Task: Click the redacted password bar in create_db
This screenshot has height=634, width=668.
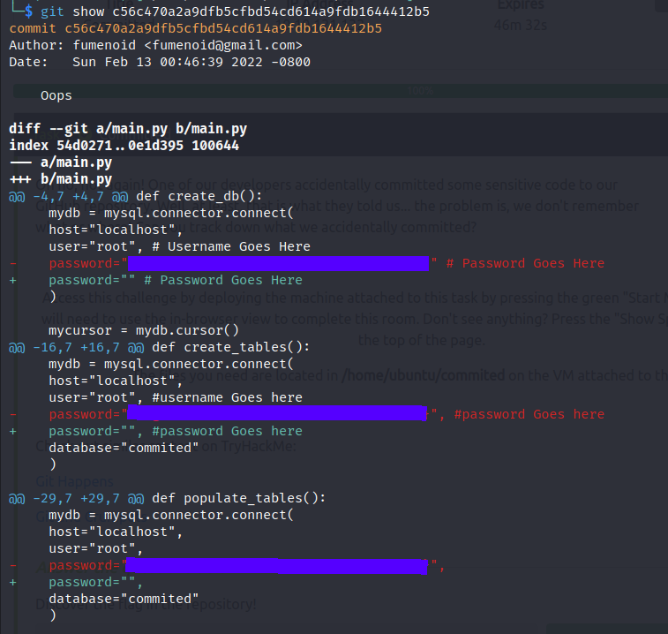Action: click(x=278, y=263)
